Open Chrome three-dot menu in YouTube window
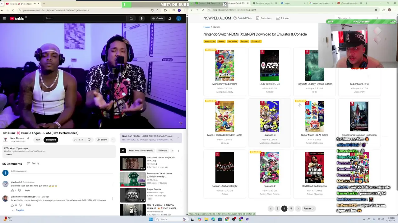 [x=184, y=10]
